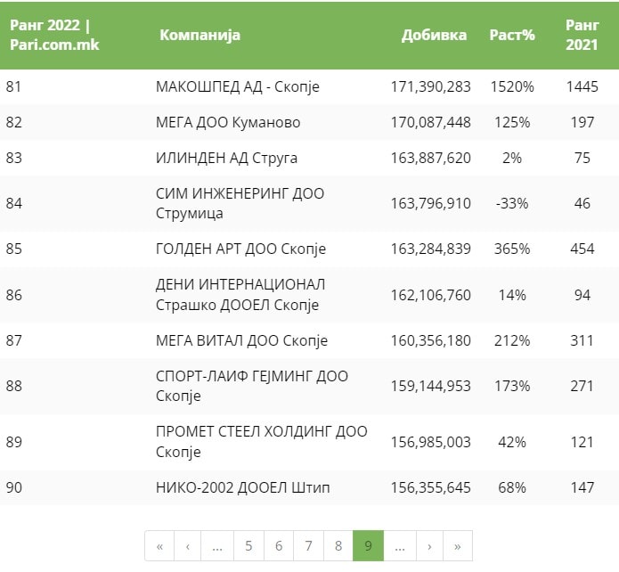Select НИКО-2002 ДООЕЛ Штип row
619x572 pixels.
pyautogui.click(x=235, y=487)
